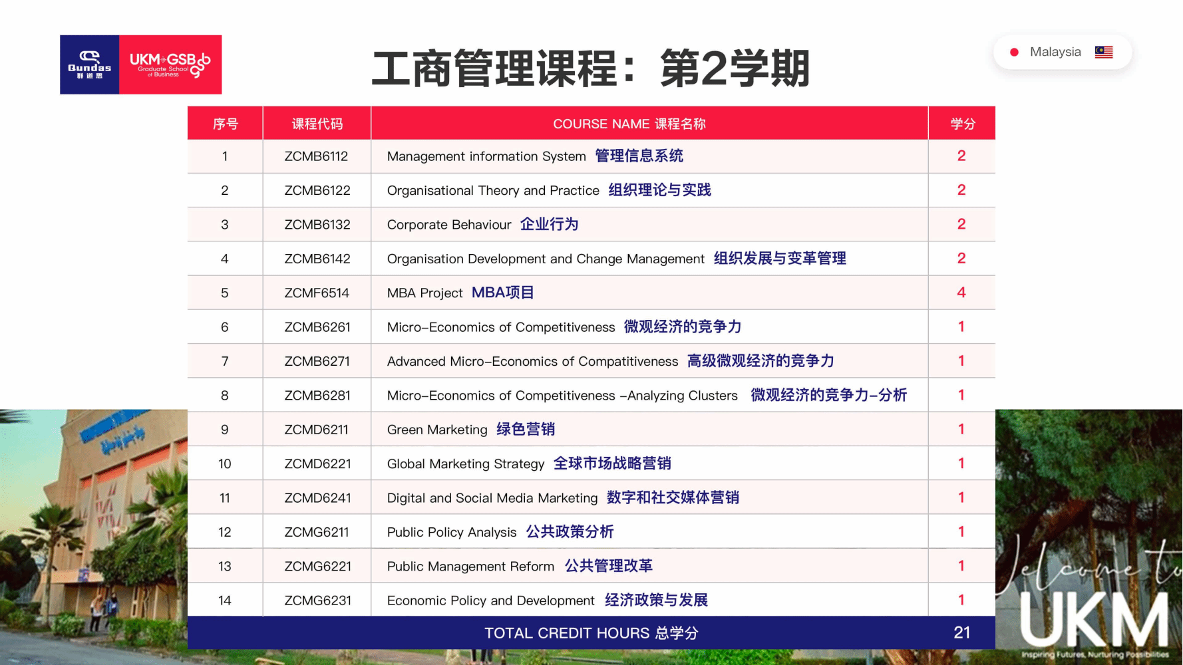Click the TOTAL CREDIT HOURS footer label
The width and height of the screenshot is (1183, 665).
[591, 633]
